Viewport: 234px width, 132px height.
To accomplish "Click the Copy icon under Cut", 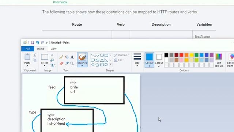I will pyautogui.click(x=35, y=60).
